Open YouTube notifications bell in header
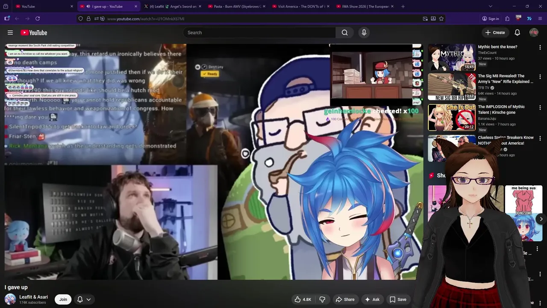Viewport: 547px width, 308px height. coord(517,33)
